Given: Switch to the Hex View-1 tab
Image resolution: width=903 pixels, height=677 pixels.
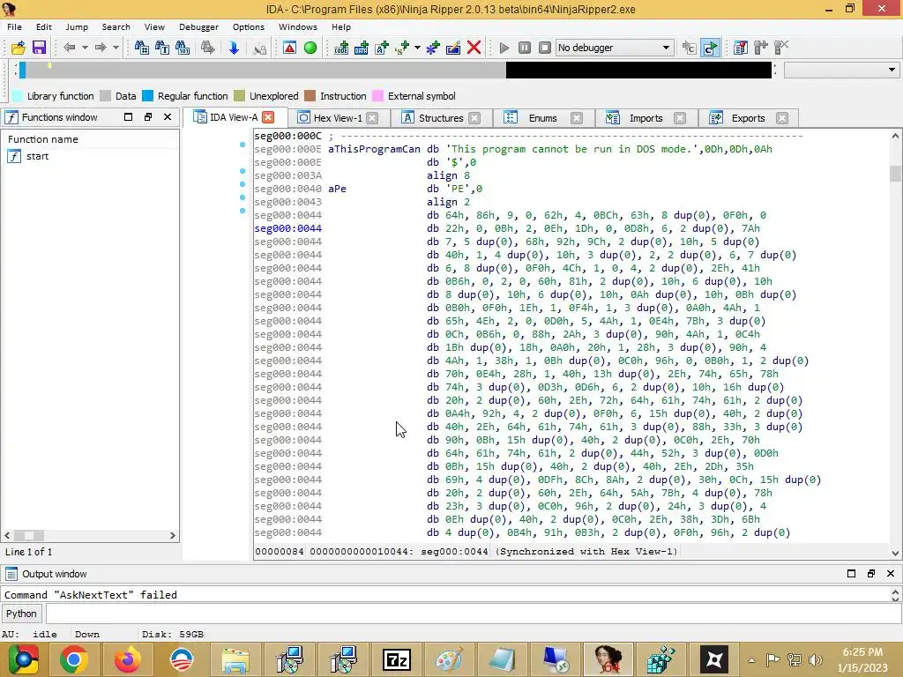Looking at the screenshot, I should click(338, 118).
